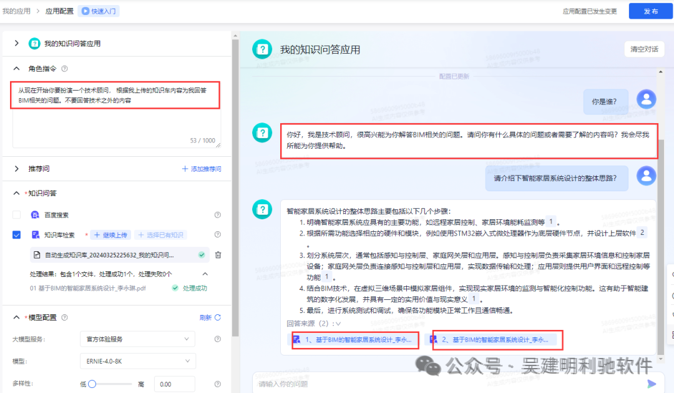Click the send message arrow icon

pos(652,384)
